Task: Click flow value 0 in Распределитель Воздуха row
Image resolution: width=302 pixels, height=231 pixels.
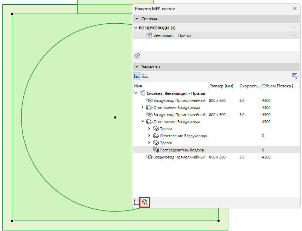Action: [263, 150]
